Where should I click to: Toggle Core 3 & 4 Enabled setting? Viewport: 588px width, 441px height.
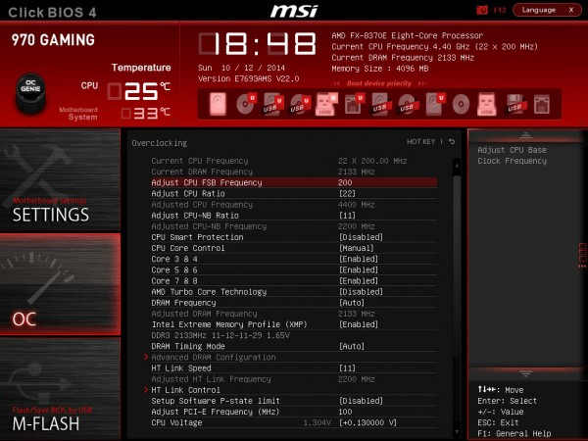tap(358, 259)
